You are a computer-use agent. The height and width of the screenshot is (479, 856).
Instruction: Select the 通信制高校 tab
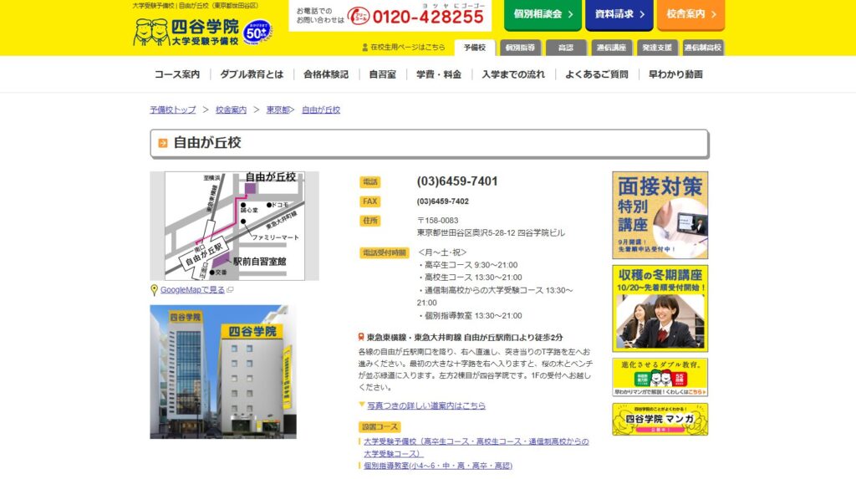(x=703, y=48)
